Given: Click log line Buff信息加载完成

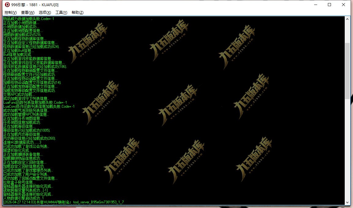Looking at the screenshot, I should 17,55.
